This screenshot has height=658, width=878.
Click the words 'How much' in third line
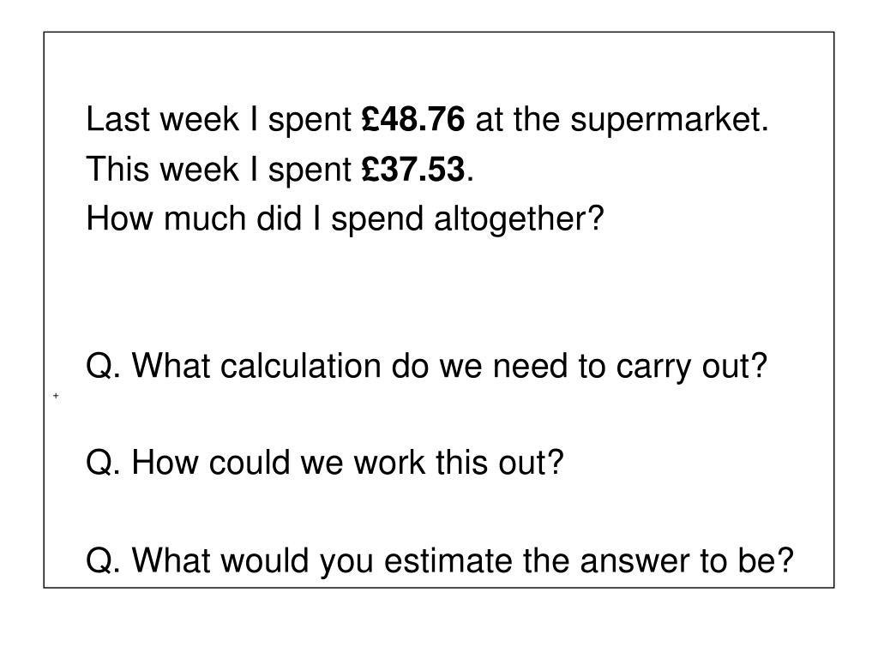(x=165, y=218)
